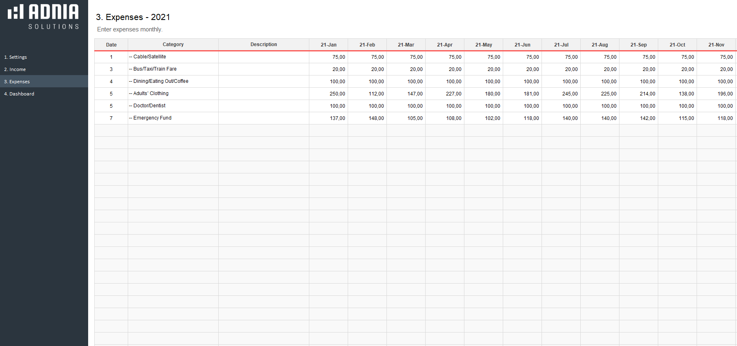Image resolution: width=737 pixels, height=346 pixels.
Task: Open the Dashboard view
Action: click(x=19, y=94)
